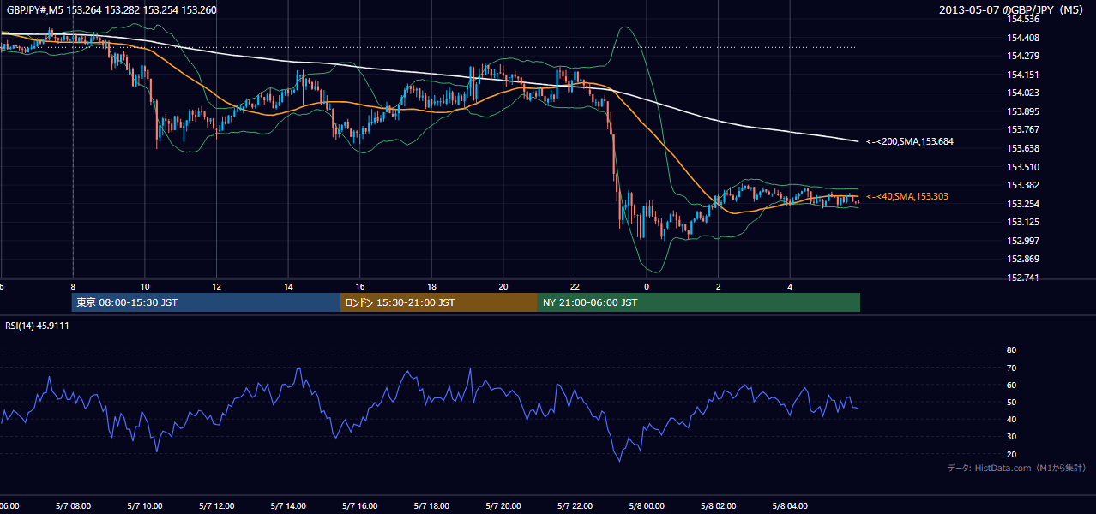Click the 5/7 08:00 bottom time label
The image size is (1096, 514).
click(72, 506)
